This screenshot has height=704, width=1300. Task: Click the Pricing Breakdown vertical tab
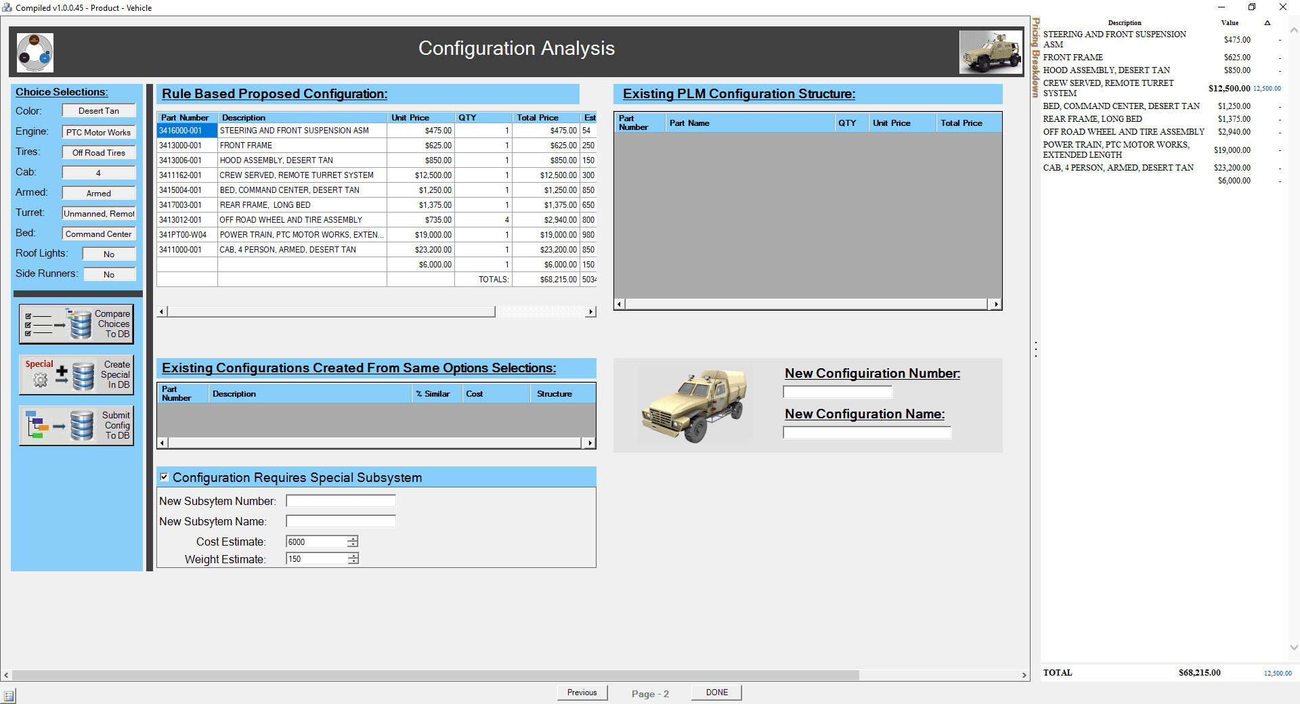coord(1036,58)
